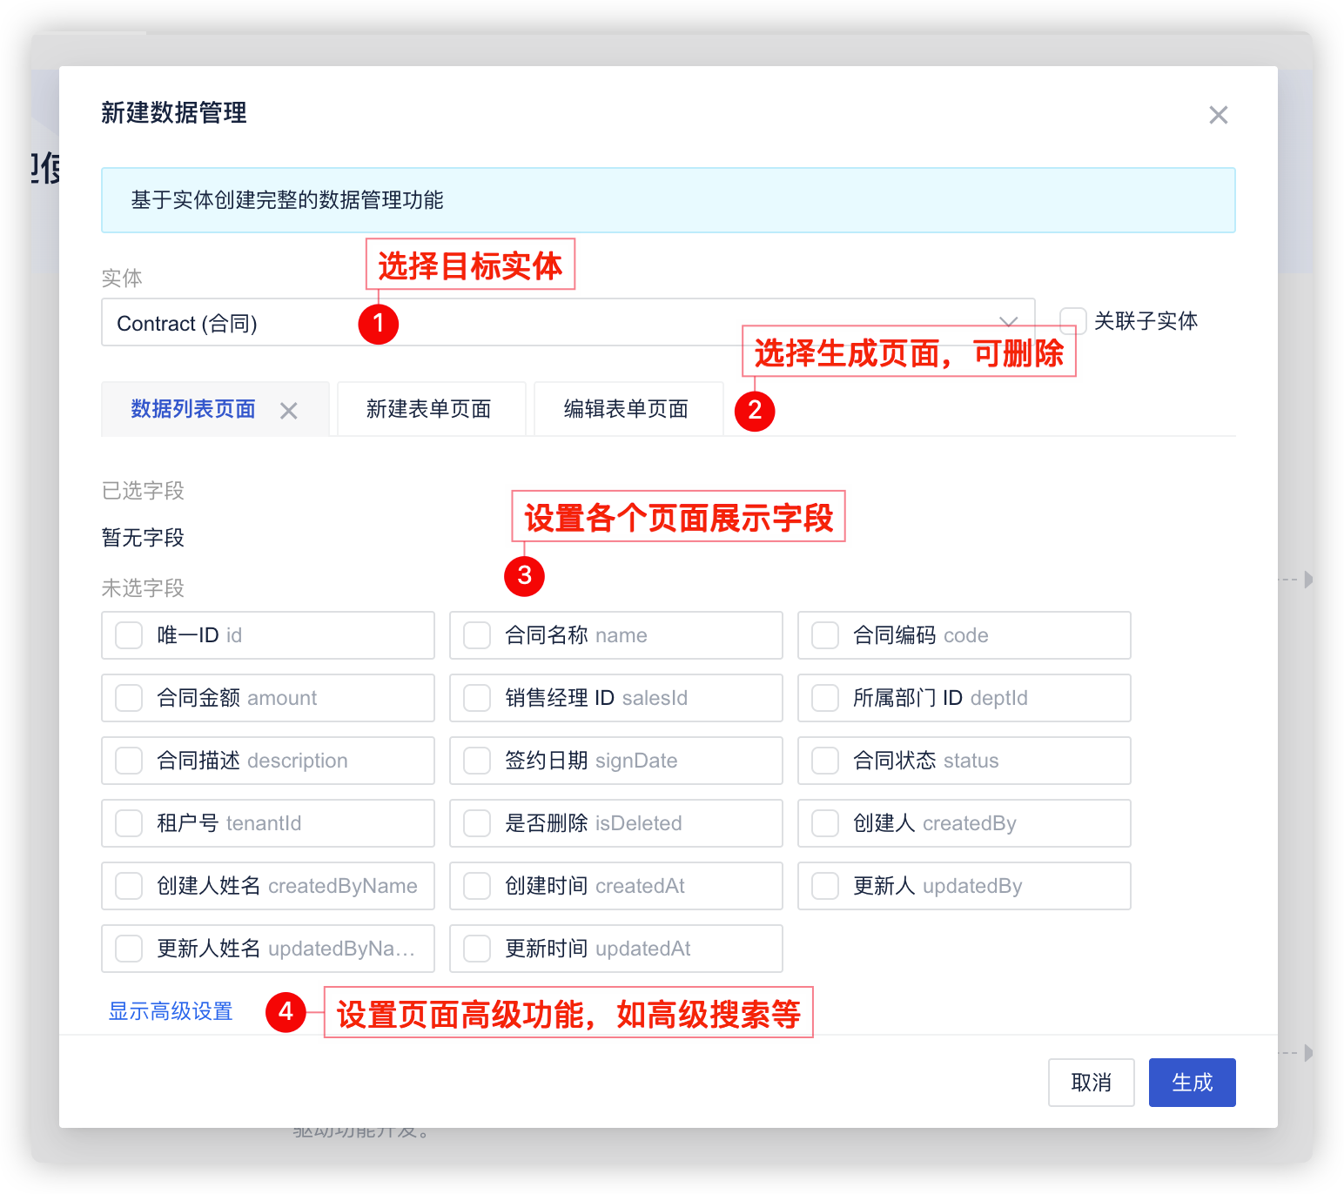Open the 实体 entity dropdown
1344x1194 pixels.
[x=1008, y=322]
